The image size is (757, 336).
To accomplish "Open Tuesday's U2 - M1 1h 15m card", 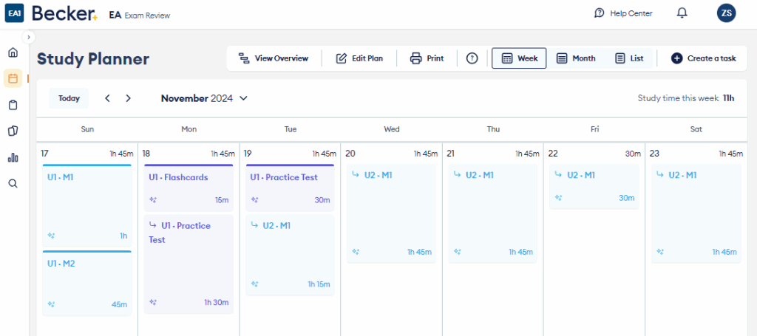I will [290, 255].
